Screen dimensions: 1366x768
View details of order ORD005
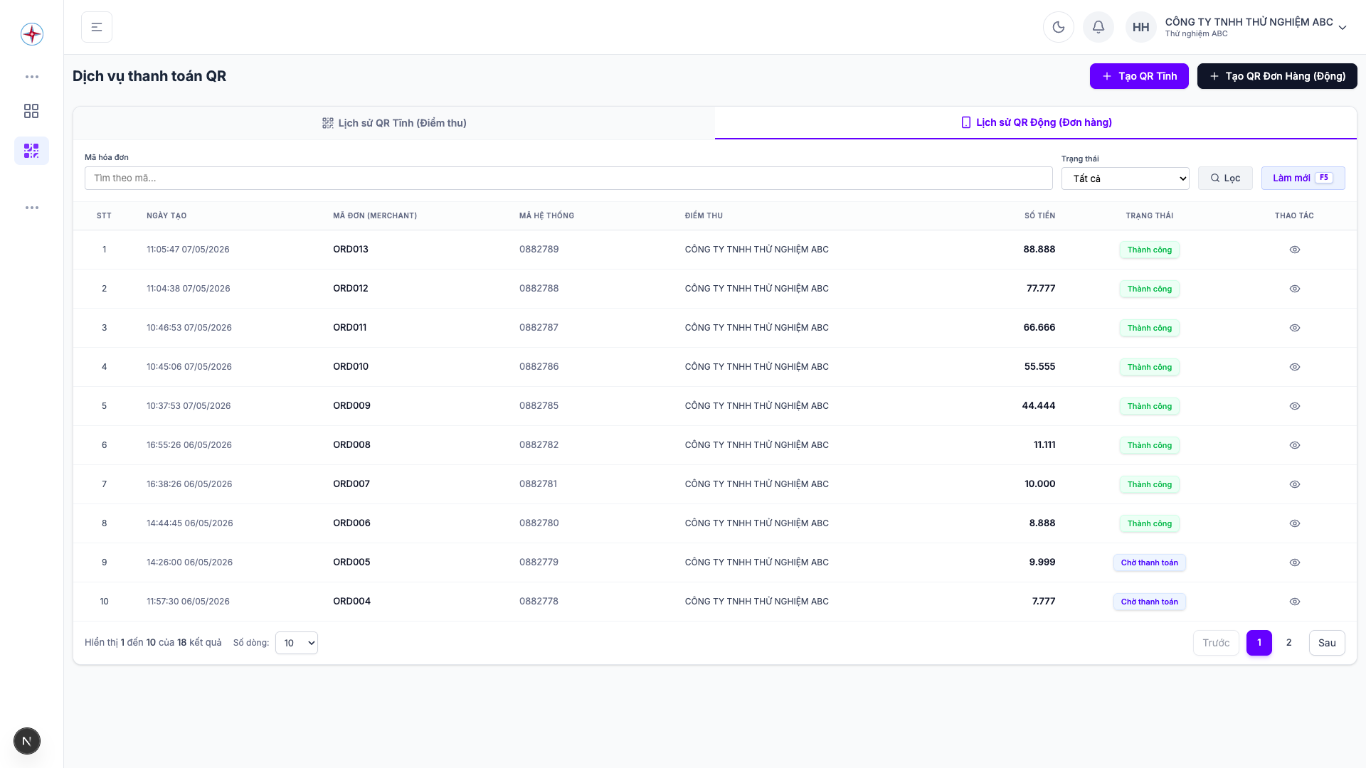[x=1294, y=562]
